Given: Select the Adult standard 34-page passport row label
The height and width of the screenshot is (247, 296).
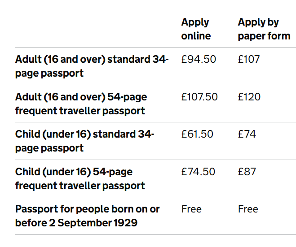Looking at the screenshot, I should click(92, 66).
